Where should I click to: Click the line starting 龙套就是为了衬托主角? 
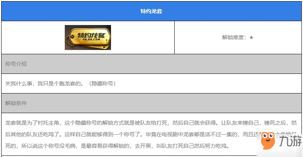point(151,123)
